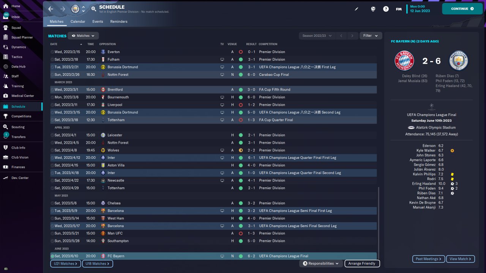Image resolution: width=486 pixels, height=273 pixels.
Task: Click the Continue button
Action: (x=462, y=9)
